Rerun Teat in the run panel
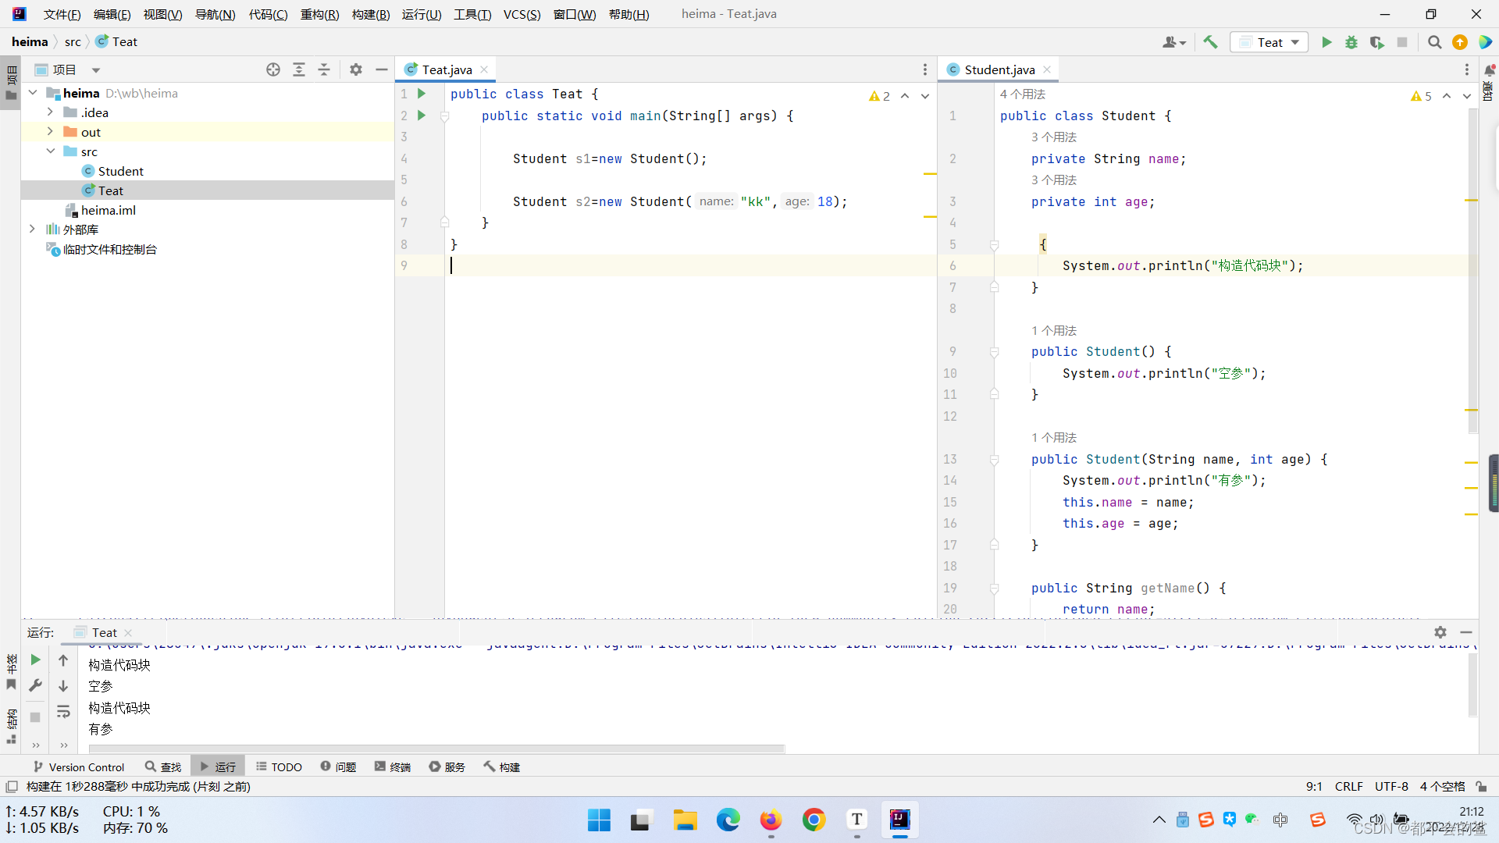 tap(35, 660)
